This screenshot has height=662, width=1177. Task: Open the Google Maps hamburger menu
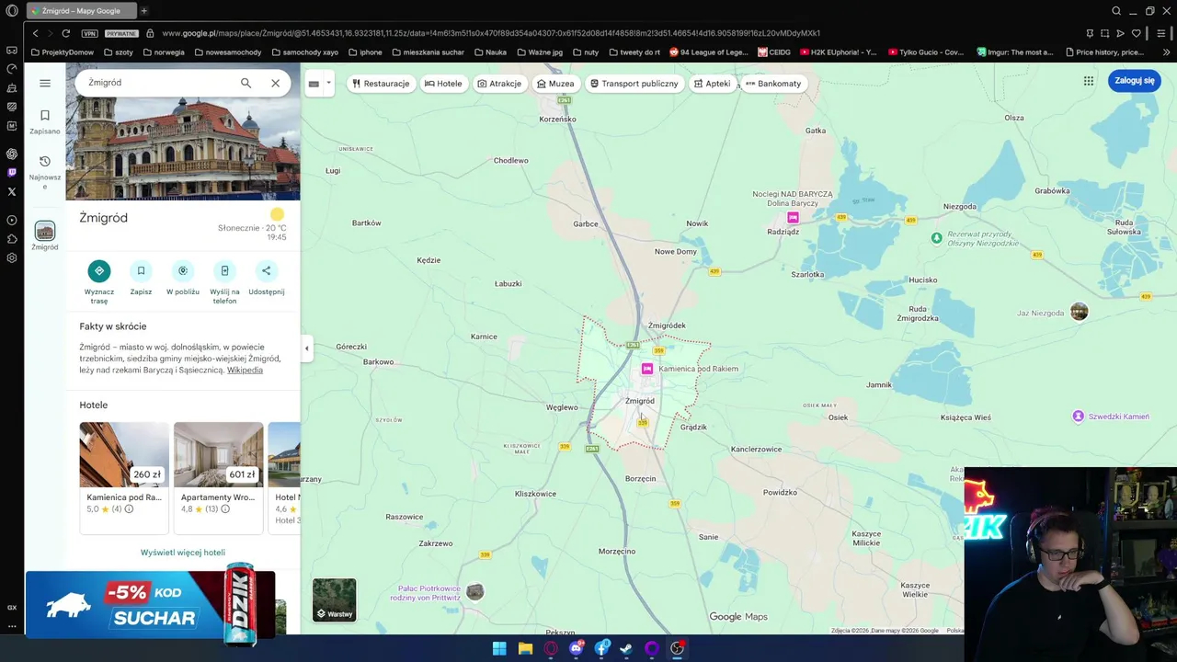coord(45,83)
